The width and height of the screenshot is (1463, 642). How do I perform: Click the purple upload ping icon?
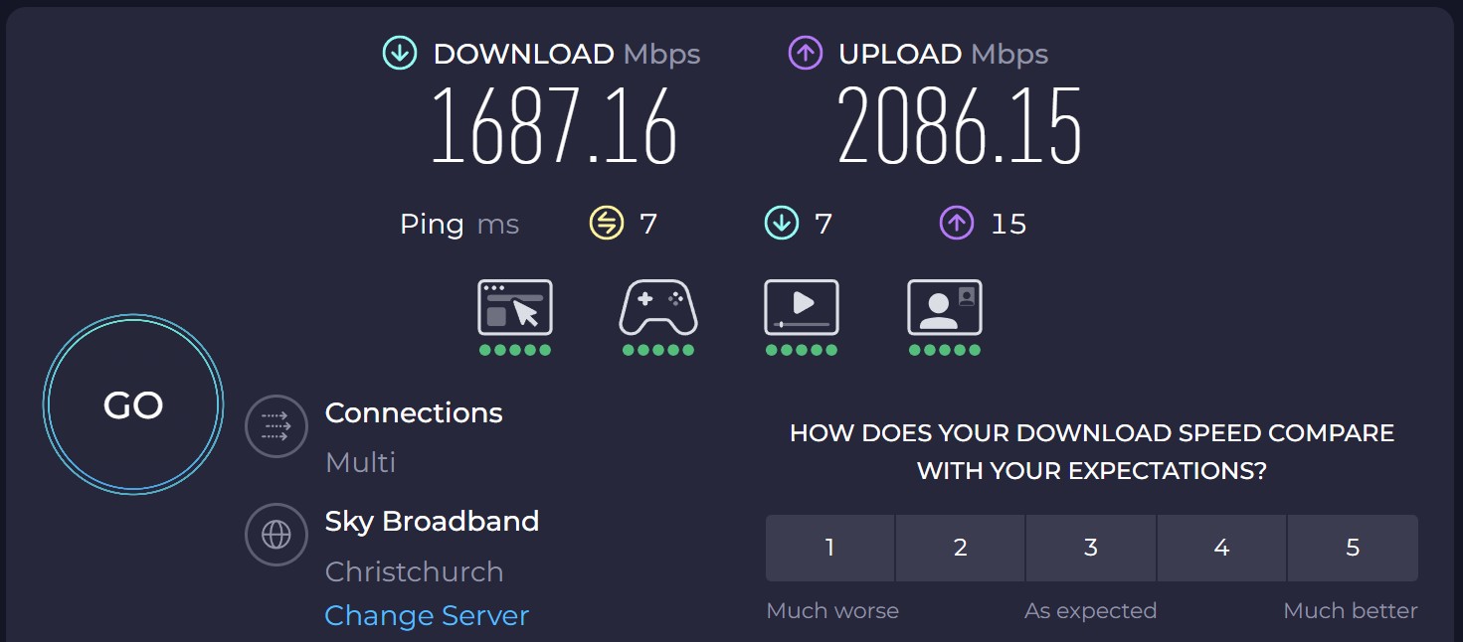(x=956, y=224)
